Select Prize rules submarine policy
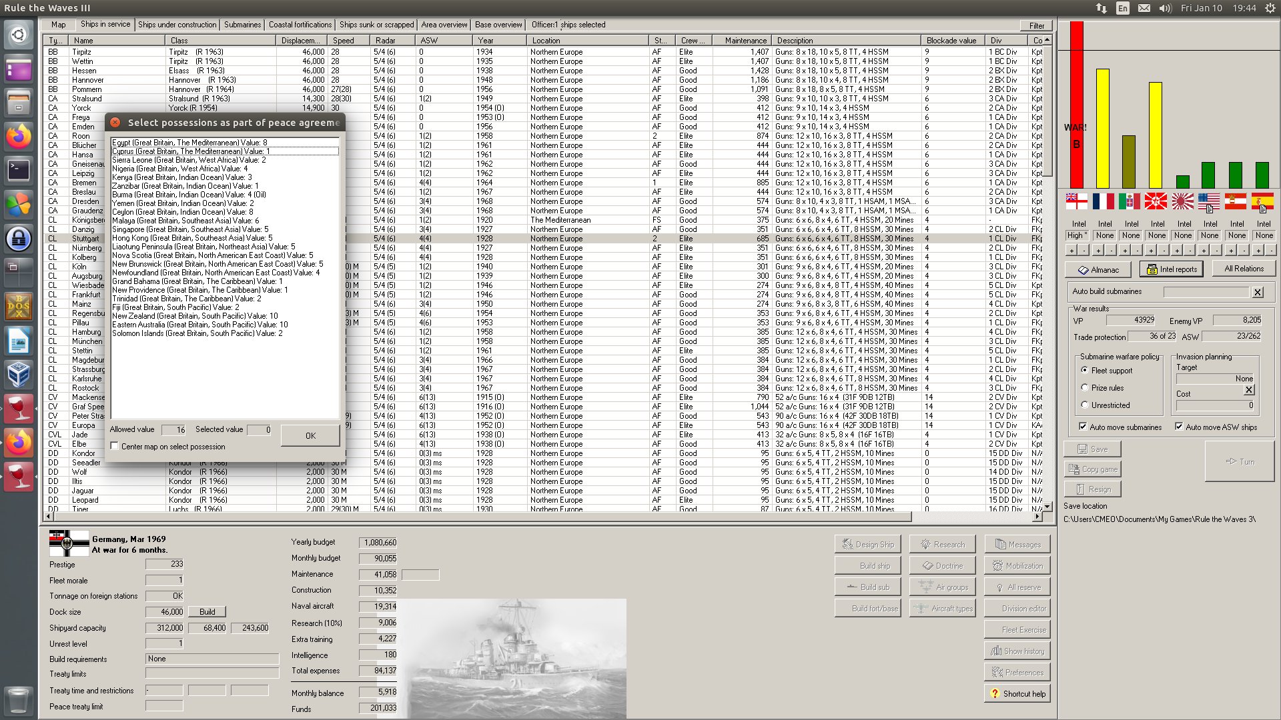Screen dimensions: 1281x720 pyautogui.click(x=1084, y=387)
